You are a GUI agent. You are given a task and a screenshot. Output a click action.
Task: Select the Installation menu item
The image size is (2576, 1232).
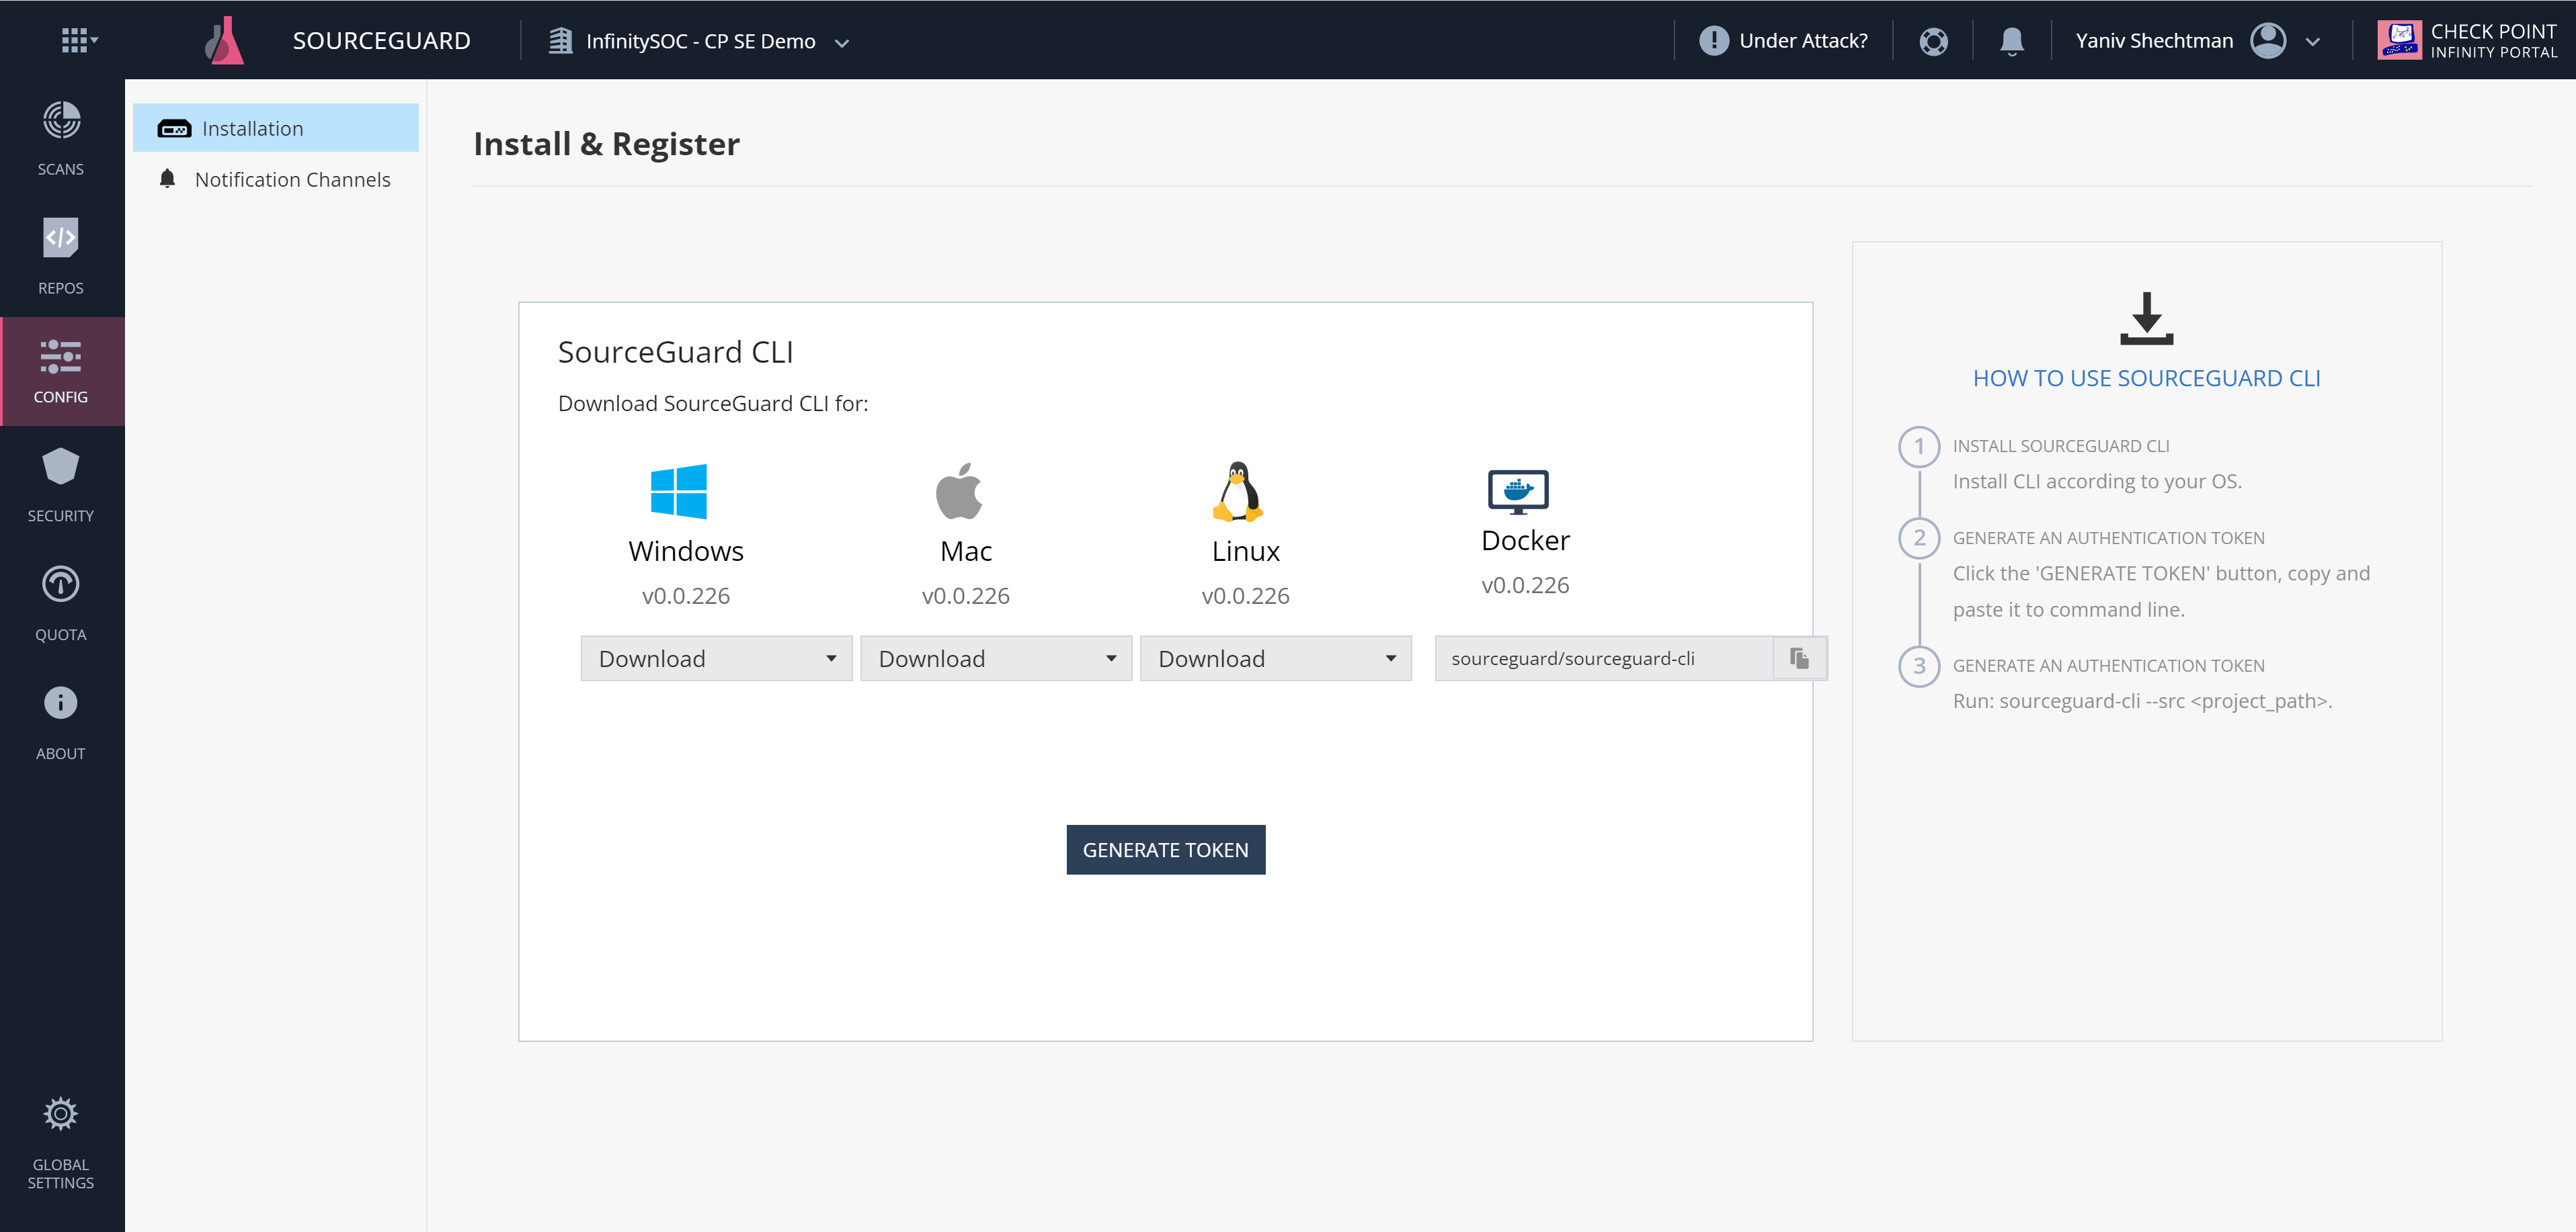click(276, 128)
